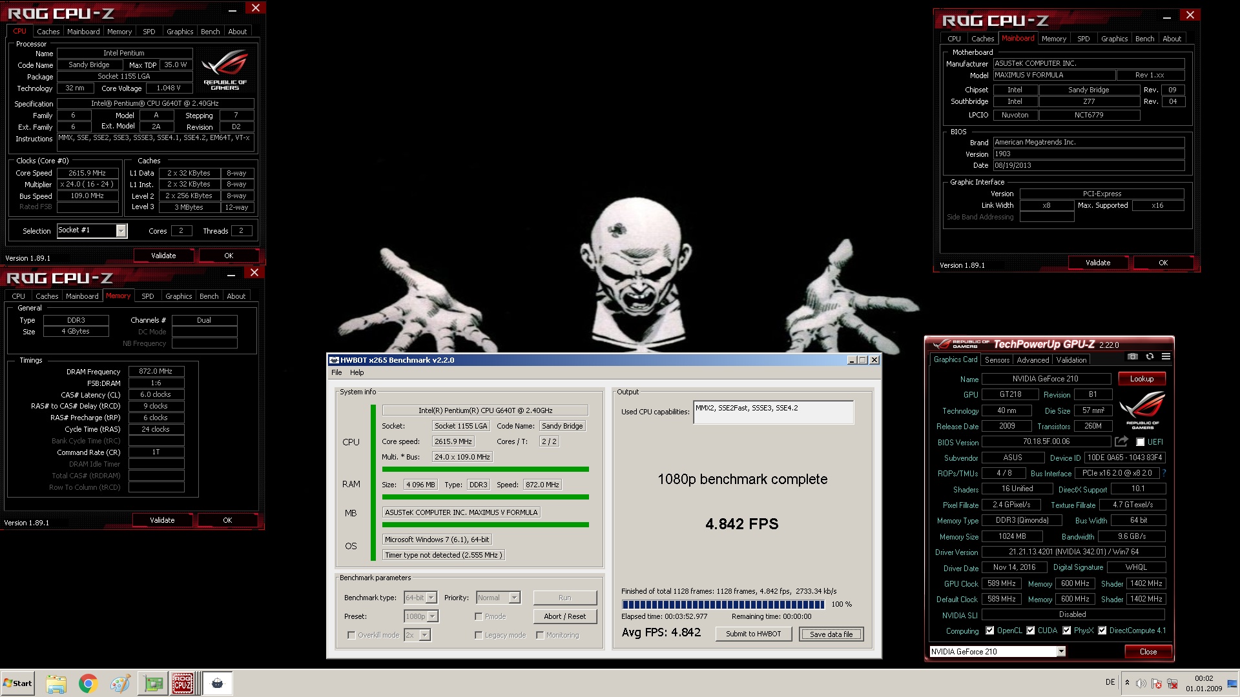Click the DRAM Frequency value 872.0 MHz

pyautogui.click(x=156, y=371)
